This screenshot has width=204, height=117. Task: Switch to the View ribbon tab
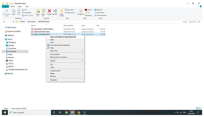[27, 6]
